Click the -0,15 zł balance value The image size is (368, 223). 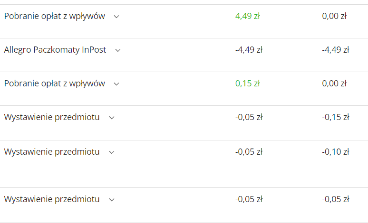click(x=336, y=117)
